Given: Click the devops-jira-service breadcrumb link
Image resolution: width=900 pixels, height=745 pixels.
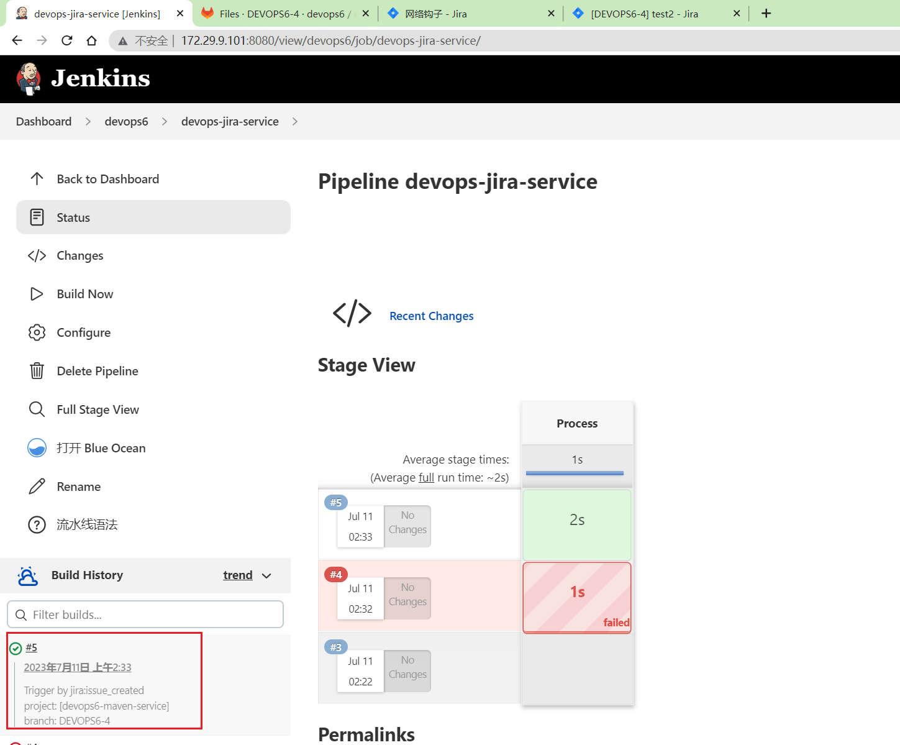Looking at the screenshot, I should (x=230, y=122).
